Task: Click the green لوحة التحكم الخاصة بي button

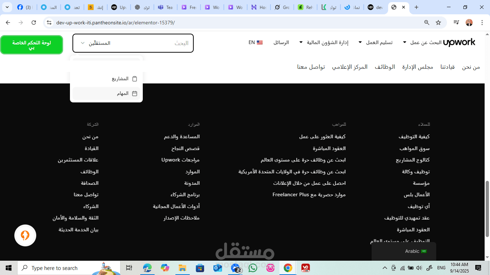Action: (32, 45)
